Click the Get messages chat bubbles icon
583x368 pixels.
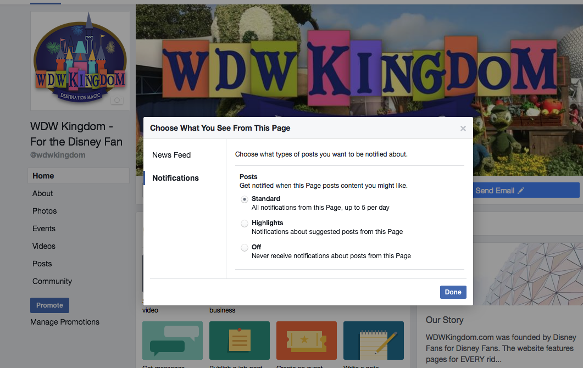(173, 341)
